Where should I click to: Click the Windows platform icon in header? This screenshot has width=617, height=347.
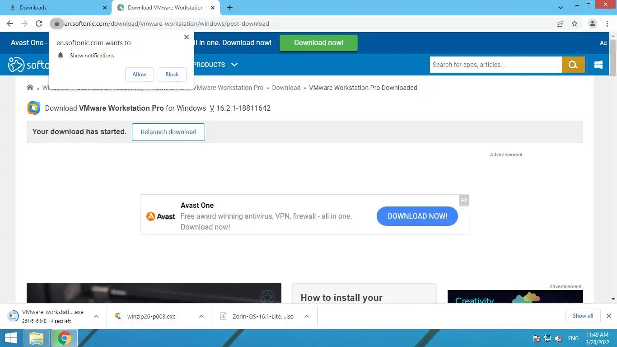pos(598,65)
